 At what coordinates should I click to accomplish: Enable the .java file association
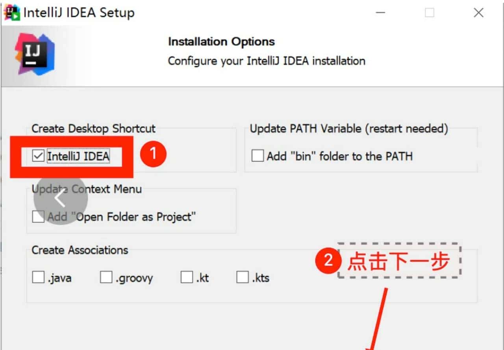tap(38, 277)
